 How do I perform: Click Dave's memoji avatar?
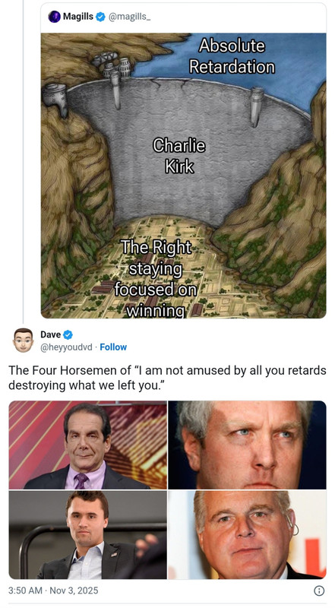24,340
